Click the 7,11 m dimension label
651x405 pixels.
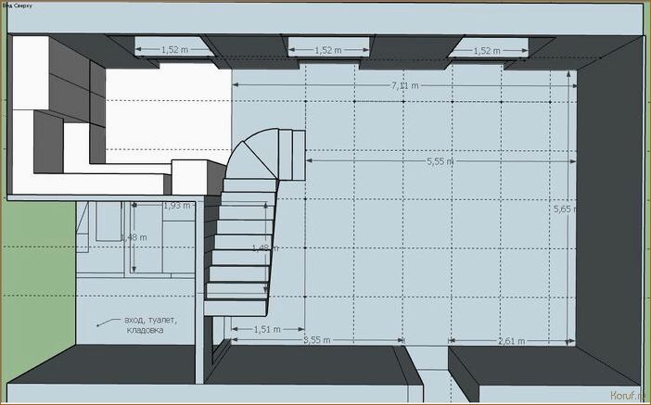404,84
